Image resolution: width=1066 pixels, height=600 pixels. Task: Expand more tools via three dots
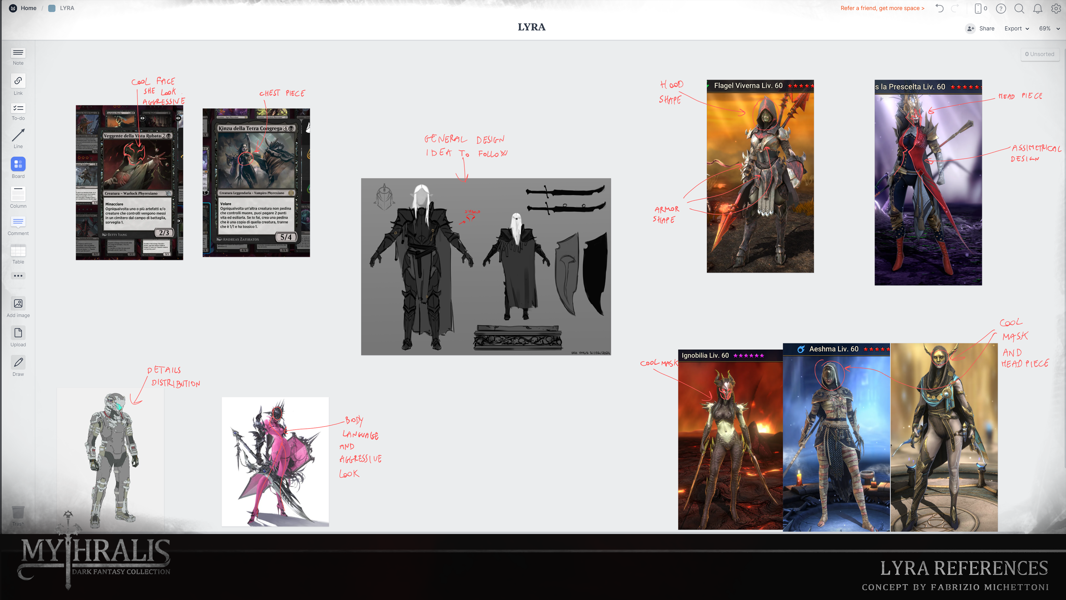(x=18, y=276)
